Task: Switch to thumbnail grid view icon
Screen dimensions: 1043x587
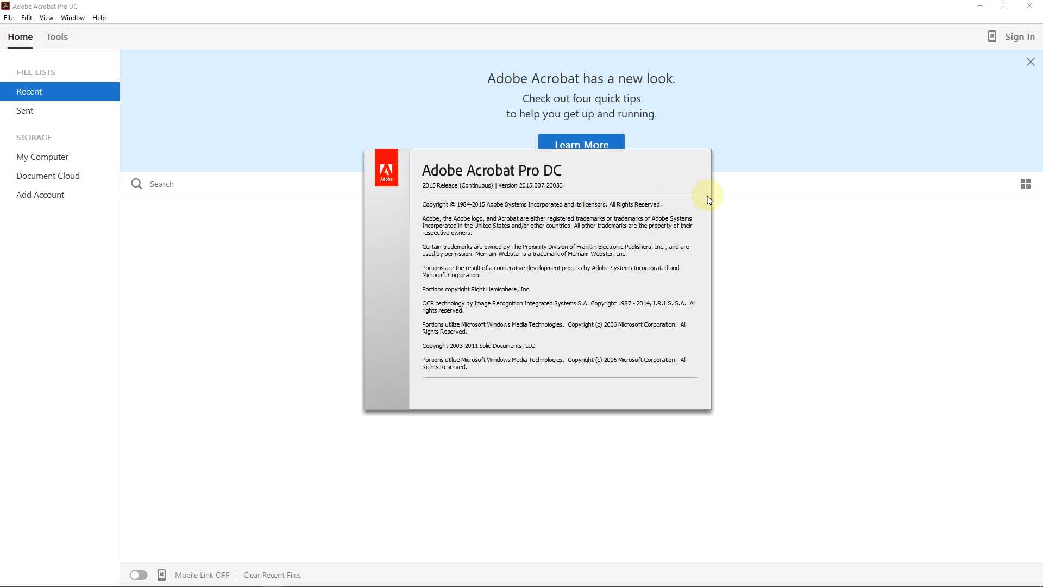Action: click(1025, 184)
